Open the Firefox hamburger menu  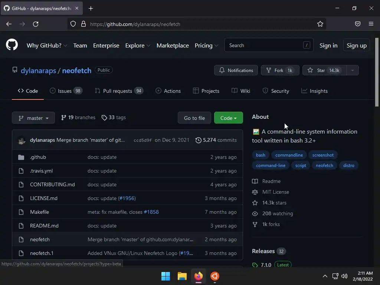(371, 24)
